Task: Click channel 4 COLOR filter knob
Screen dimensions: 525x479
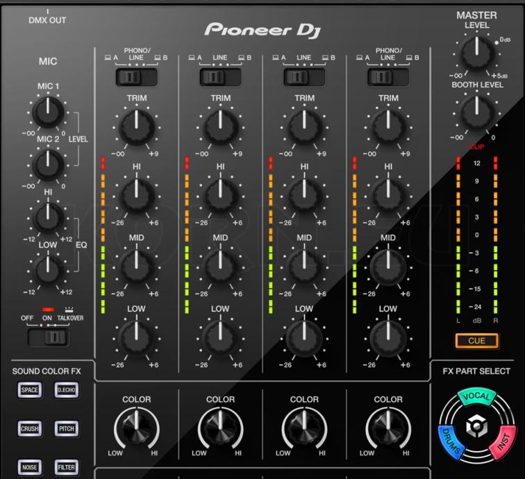Action: pos(388,428)
